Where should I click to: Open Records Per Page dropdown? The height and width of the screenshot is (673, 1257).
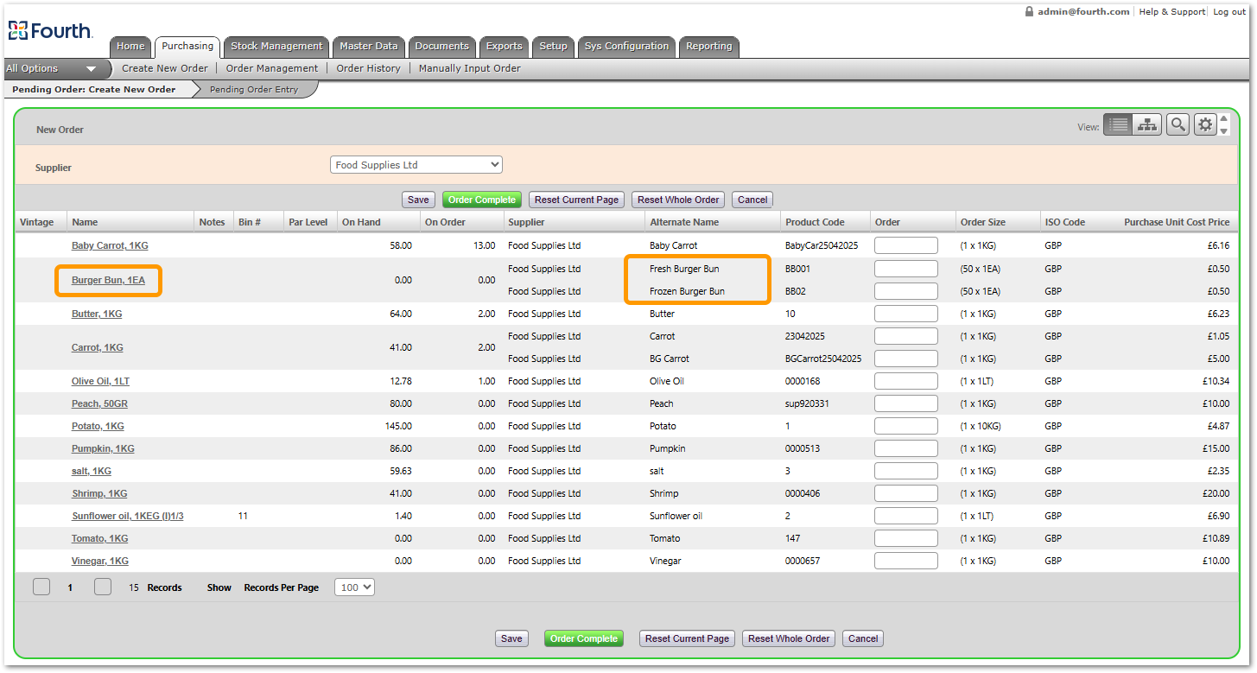click(x=354, y=587)
